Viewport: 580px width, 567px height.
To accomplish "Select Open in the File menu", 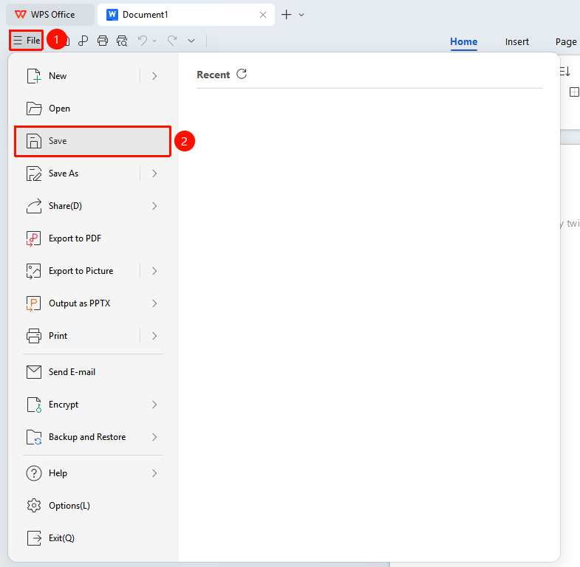I will point(92,109).
